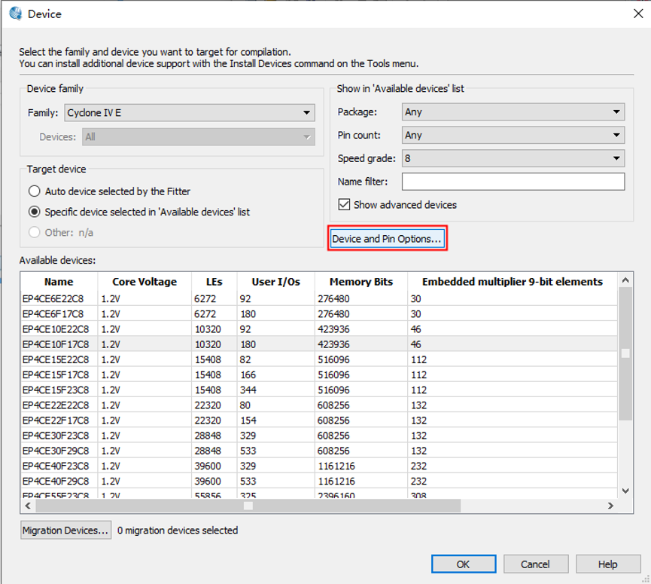Image resolution: width=651 pixels, height=584 pixels.
Task: Click the Quartus icon in title bar
Action: pyautogui.click(x=15, y=14)
